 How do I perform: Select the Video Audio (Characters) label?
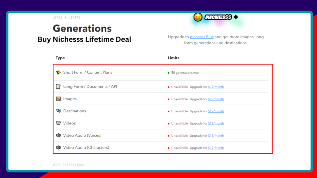(86, 147)
